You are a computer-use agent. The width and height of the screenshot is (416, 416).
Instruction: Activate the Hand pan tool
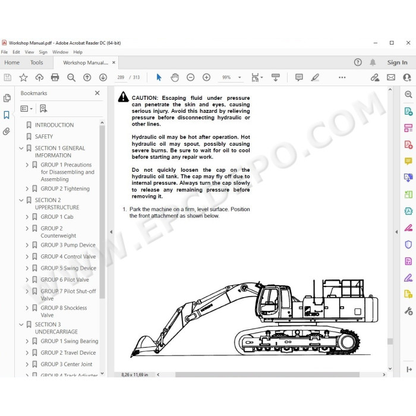click(x=175, y=77)
